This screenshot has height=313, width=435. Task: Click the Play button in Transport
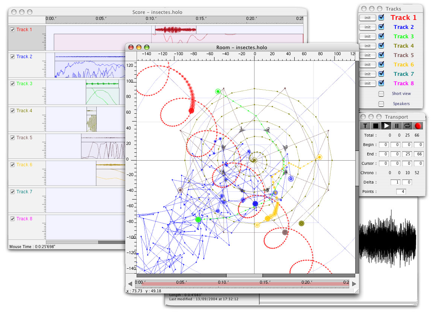coord(386,126)
